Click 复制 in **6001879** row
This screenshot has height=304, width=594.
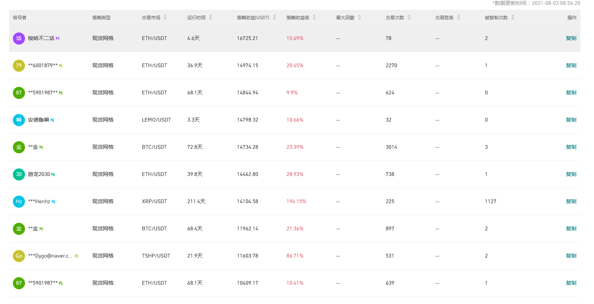click(x=571, y=66)
